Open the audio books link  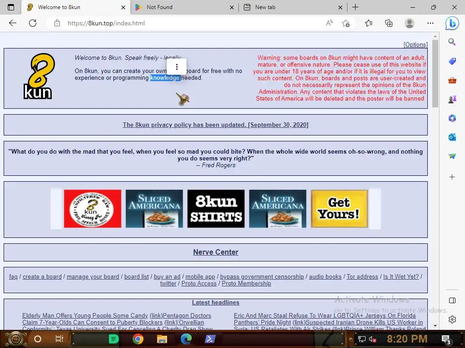pyautogui.click(x=325, y=277)
